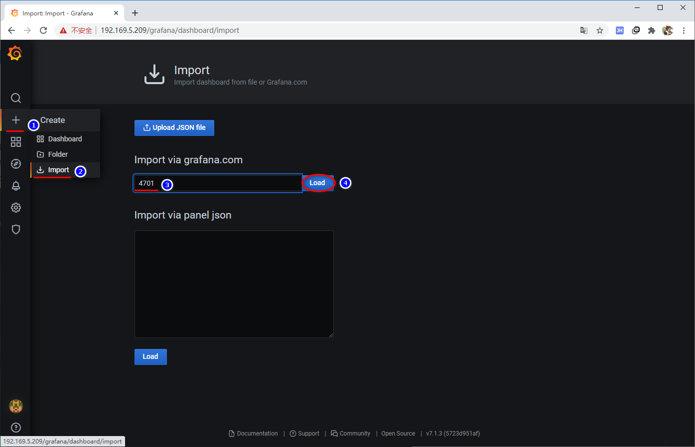The height and width of the screenshot is (447, 695).
Task: Open the Extensions puzzle icon
Action: [x=651, y=30]
